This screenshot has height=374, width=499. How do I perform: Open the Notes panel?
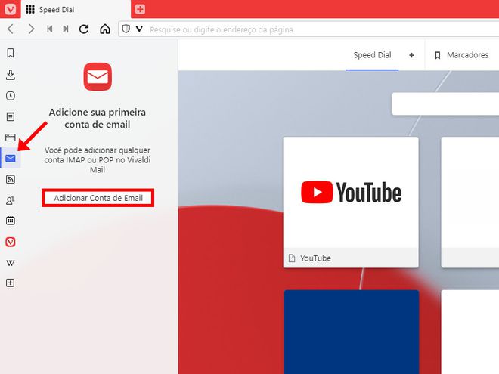pos(10,116)
